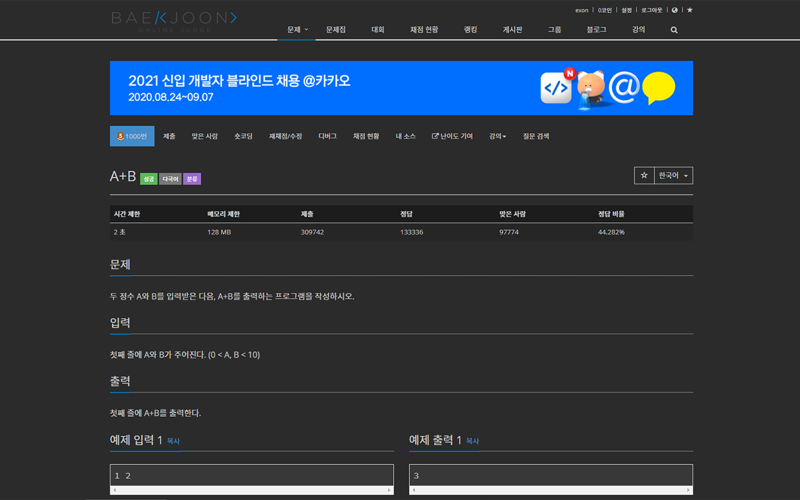
Task: Click the globe language icon in top bar
Action: point(675,10)
